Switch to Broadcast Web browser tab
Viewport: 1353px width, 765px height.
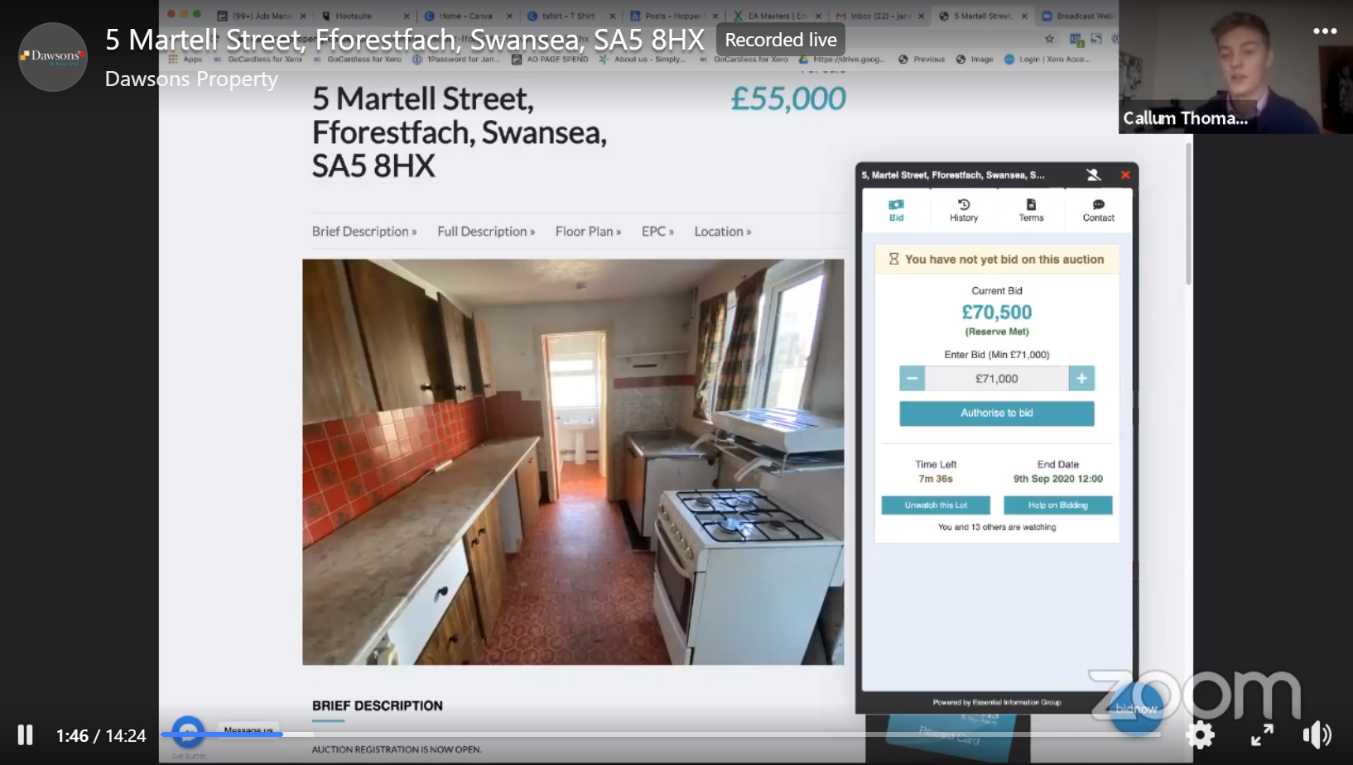[x=1078, y=16]
